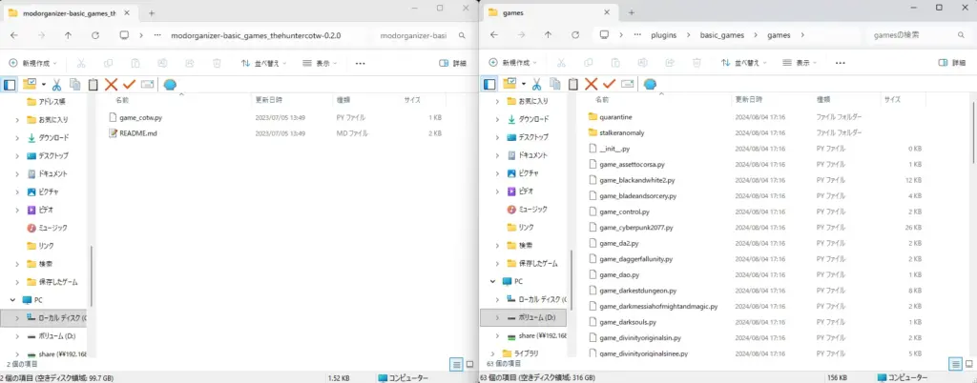Image resolution: width=977 pixels, height=383 pixels.
Task: Click the clipboard paste icon in right classic toolbar
Action: pyautogui.click(x=572, y=85)
